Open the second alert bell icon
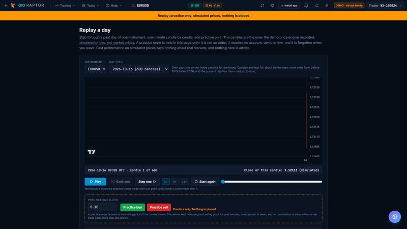This screenshot has height=229, width=407. 316,6
